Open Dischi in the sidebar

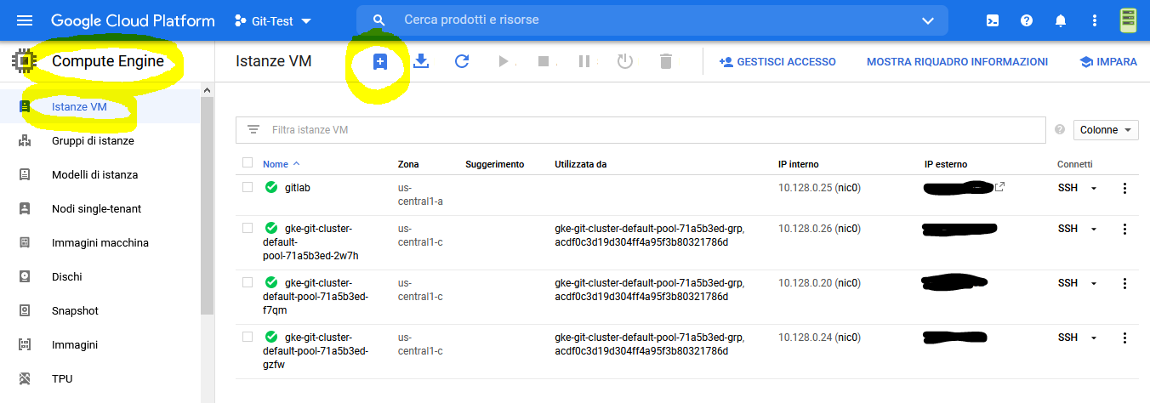(100, 276)
